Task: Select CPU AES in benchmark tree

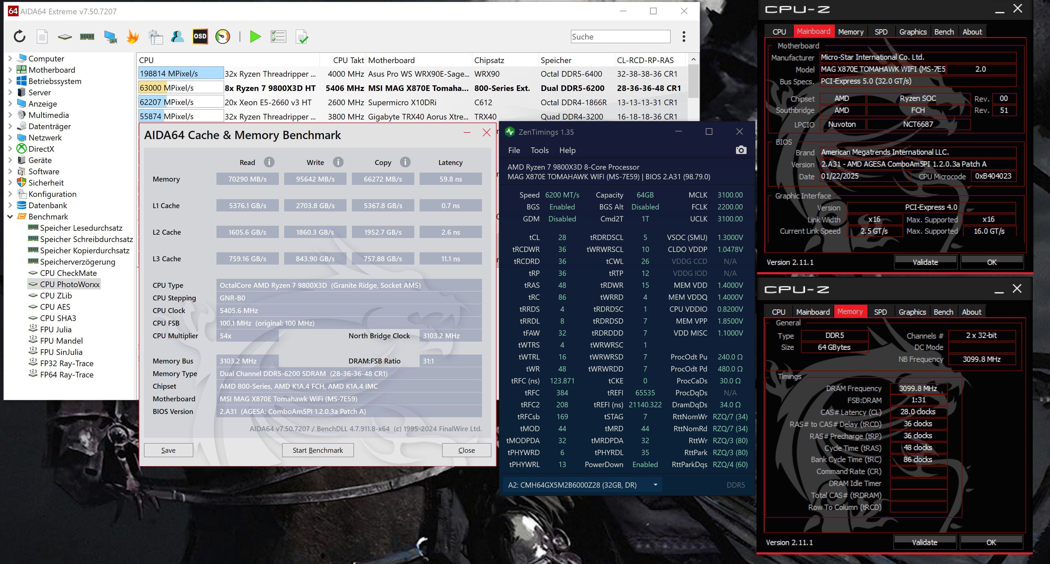Action: tap(55, 307)
